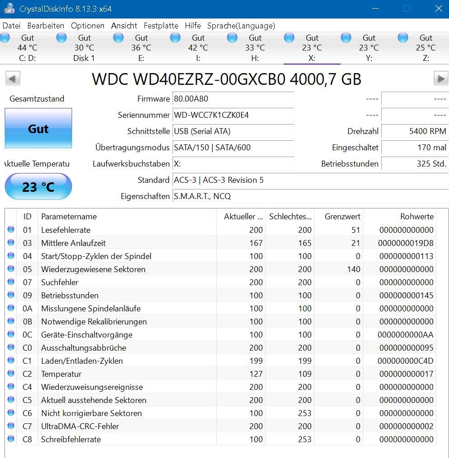
Task: Click the Laufwerksbuchstaben field X:
Action: coord(233,163)
